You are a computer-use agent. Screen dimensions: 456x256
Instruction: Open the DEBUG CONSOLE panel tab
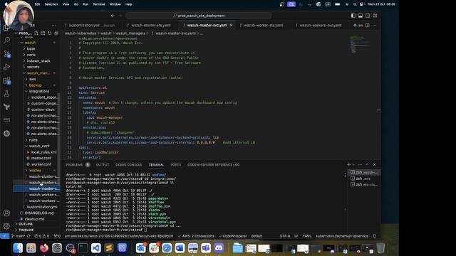click(128, 164)
